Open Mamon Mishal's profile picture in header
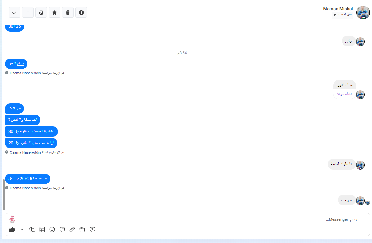The image size is (372, 243). click(363, 13)
